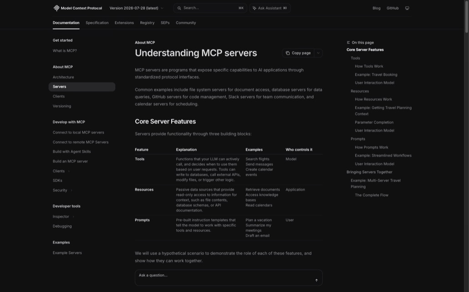Viewport: 469px width, 292px height.
Task: Jump to Example: Multi-Server Travel Planning
Action: coord(376,183)
